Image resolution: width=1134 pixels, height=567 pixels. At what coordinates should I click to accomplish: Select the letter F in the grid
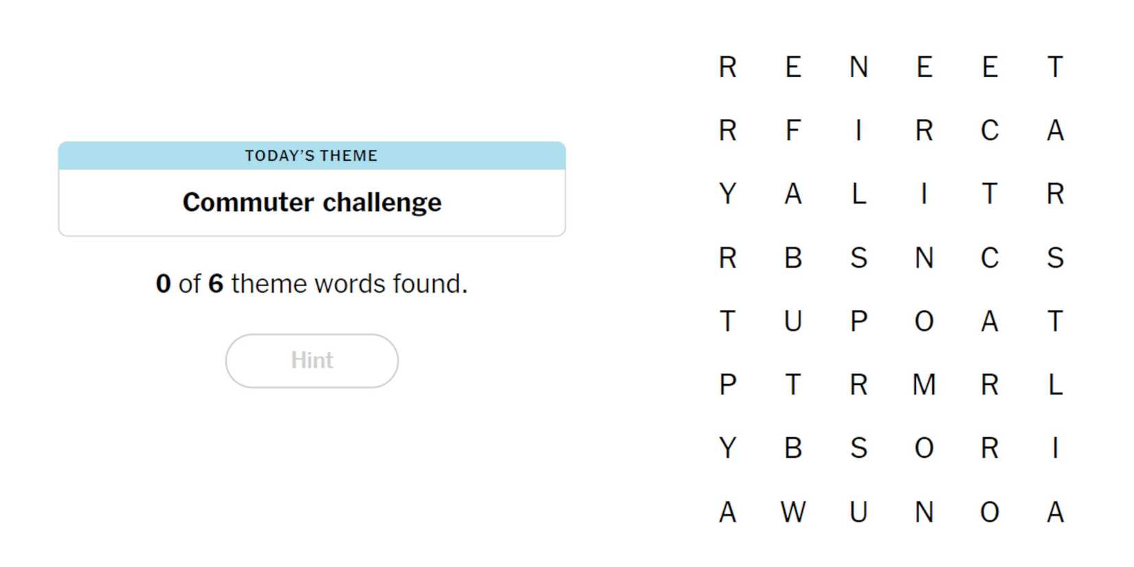click(793, 131)
